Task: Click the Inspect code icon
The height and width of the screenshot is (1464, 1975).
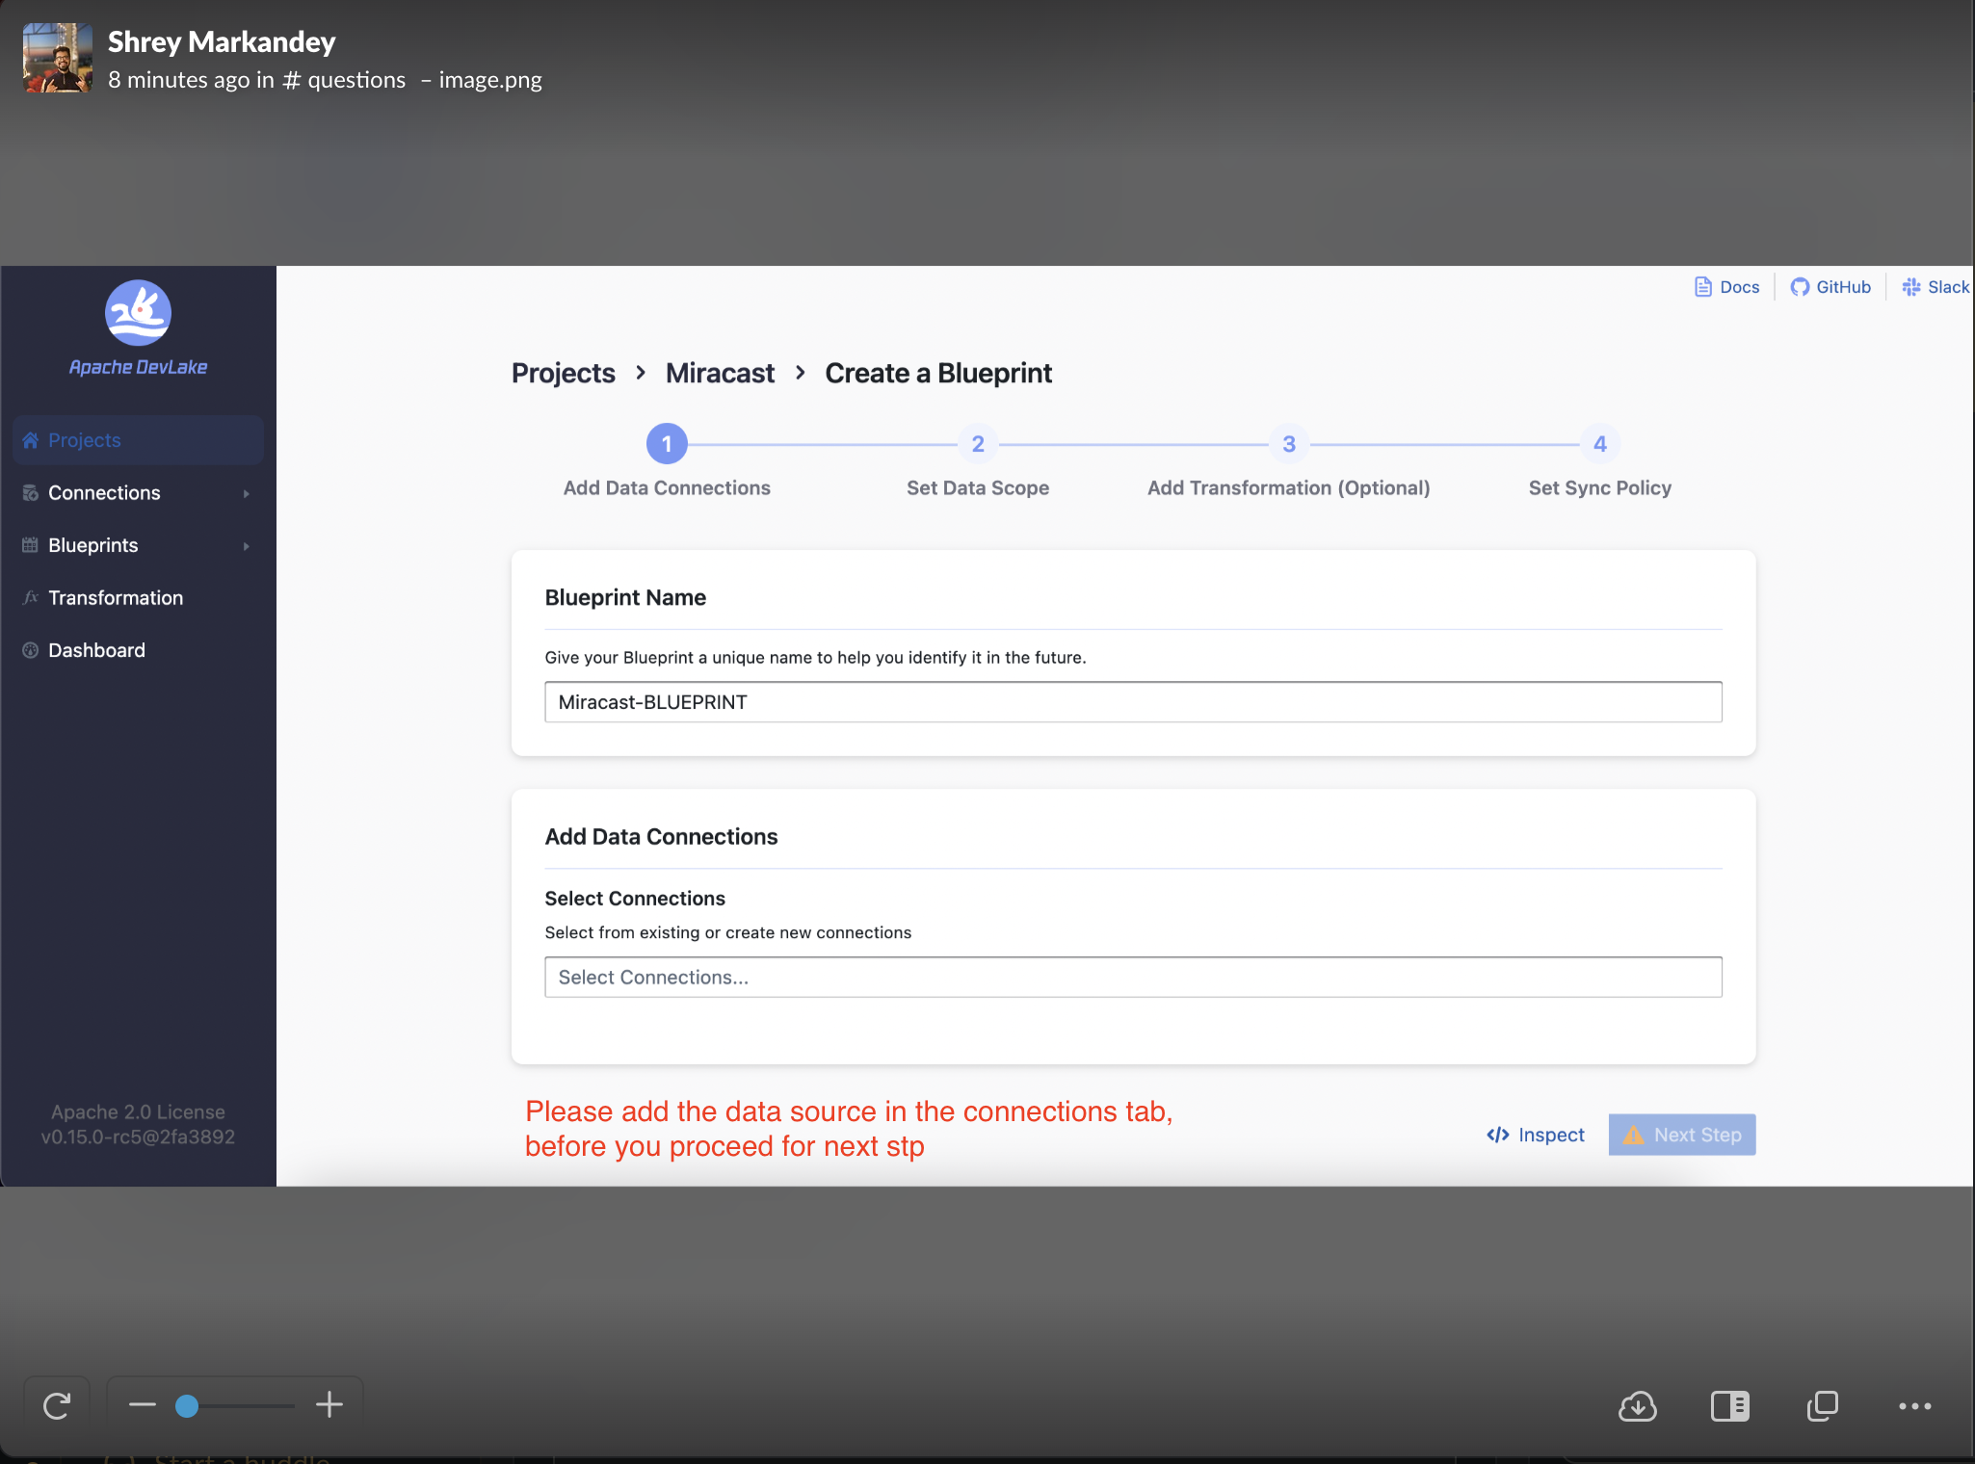Action: click(1498, 1135)
